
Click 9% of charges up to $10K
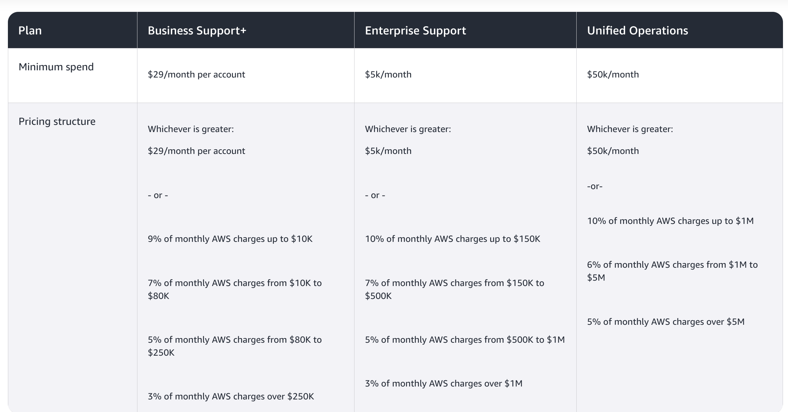point(230,239)
